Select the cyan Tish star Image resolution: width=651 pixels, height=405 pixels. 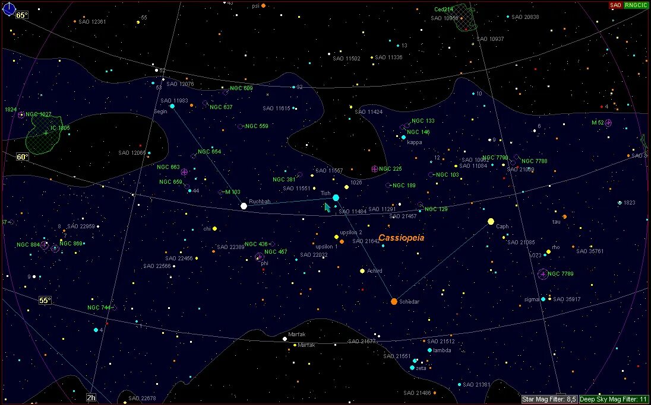coord(336,197)
